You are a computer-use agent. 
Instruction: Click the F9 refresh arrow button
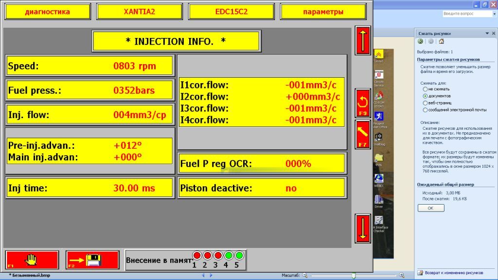(363, 103)
